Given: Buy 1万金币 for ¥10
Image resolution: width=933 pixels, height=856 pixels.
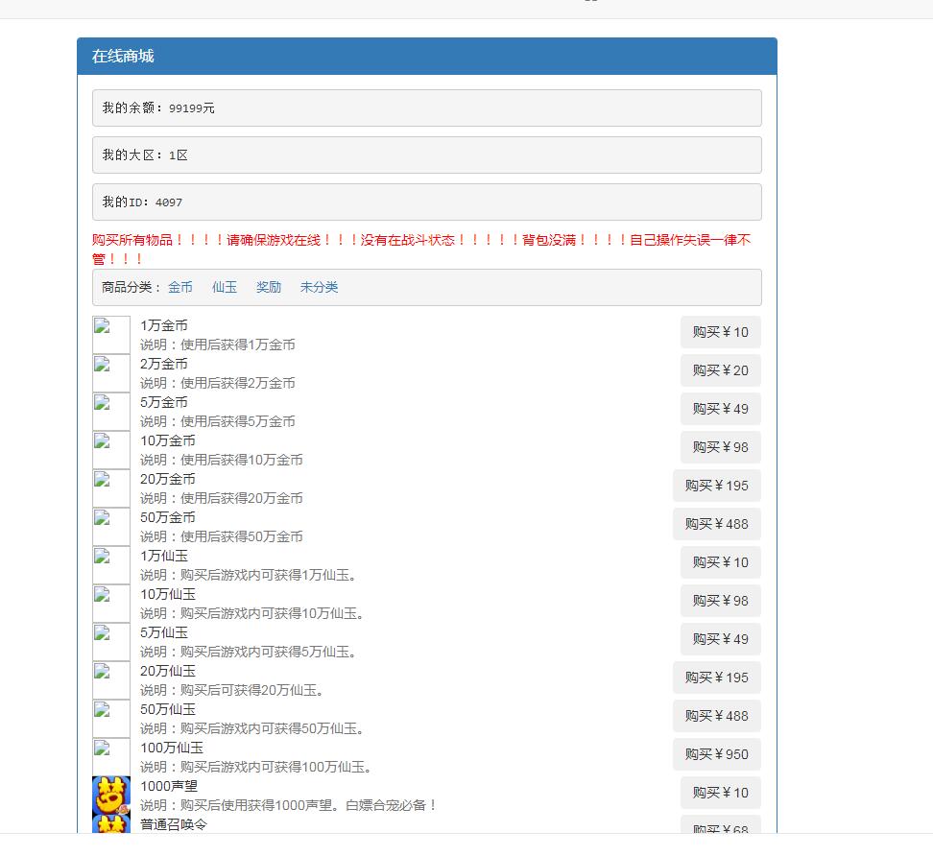Looking at the screenshot, I should [x=720, y=332].
